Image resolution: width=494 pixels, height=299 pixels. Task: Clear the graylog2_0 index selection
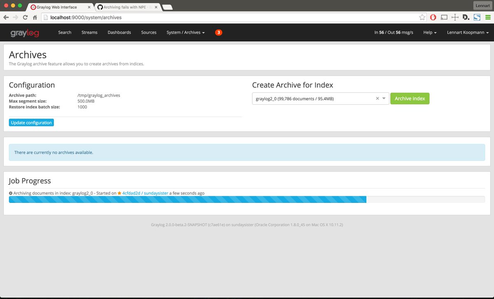click(377, 98)
